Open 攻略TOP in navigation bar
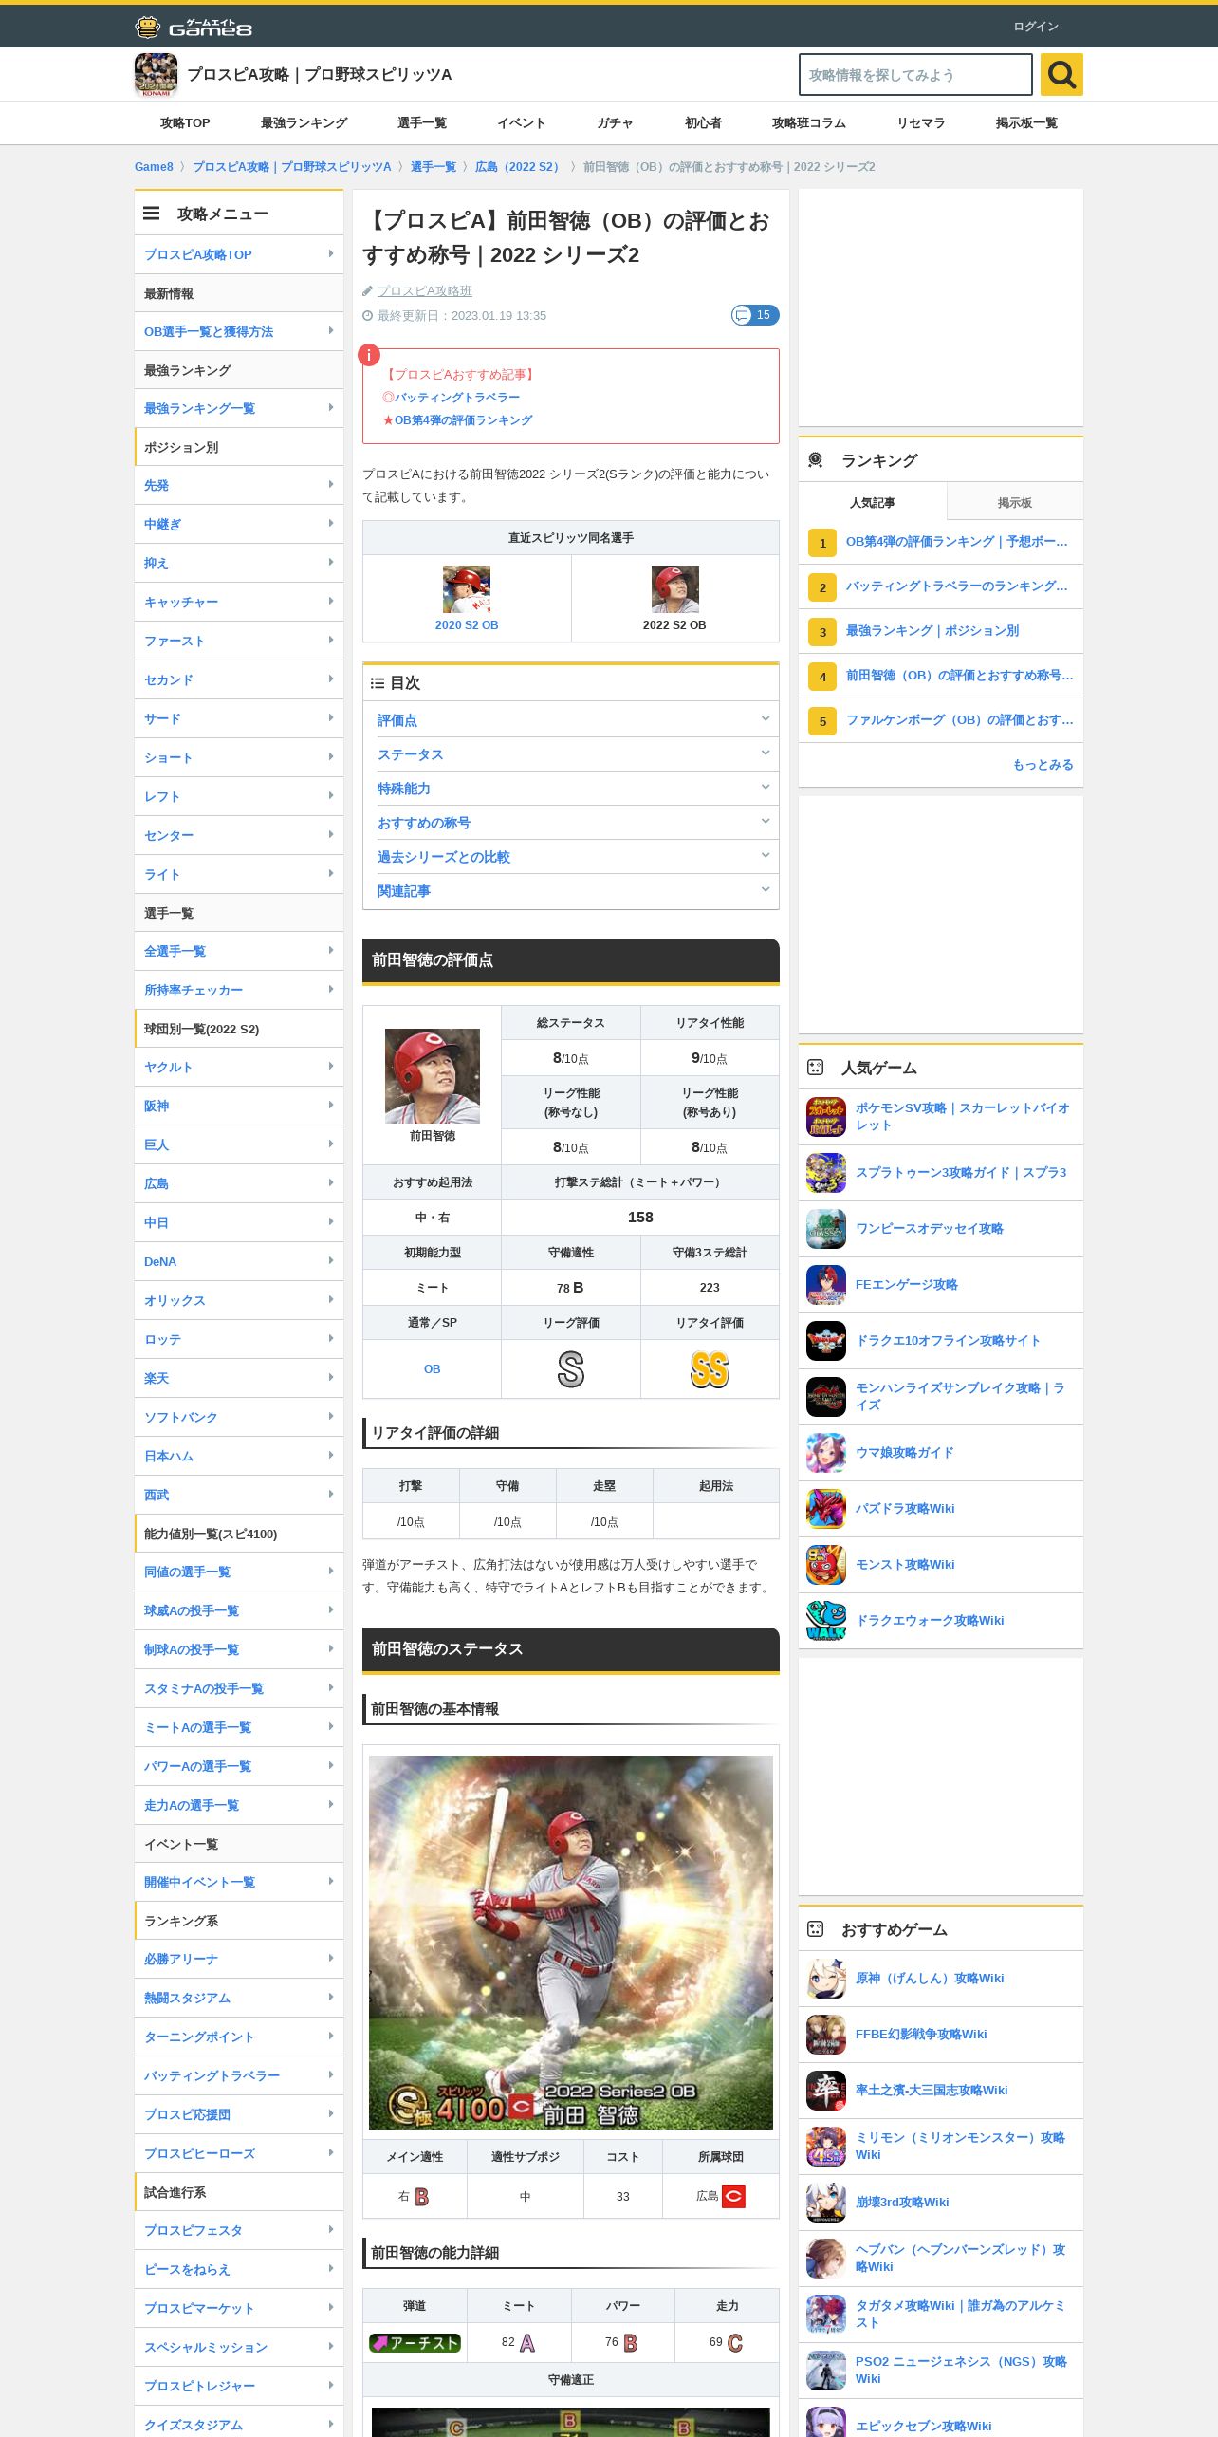This screenshot has height=2437, width=1218. point(185,123)
